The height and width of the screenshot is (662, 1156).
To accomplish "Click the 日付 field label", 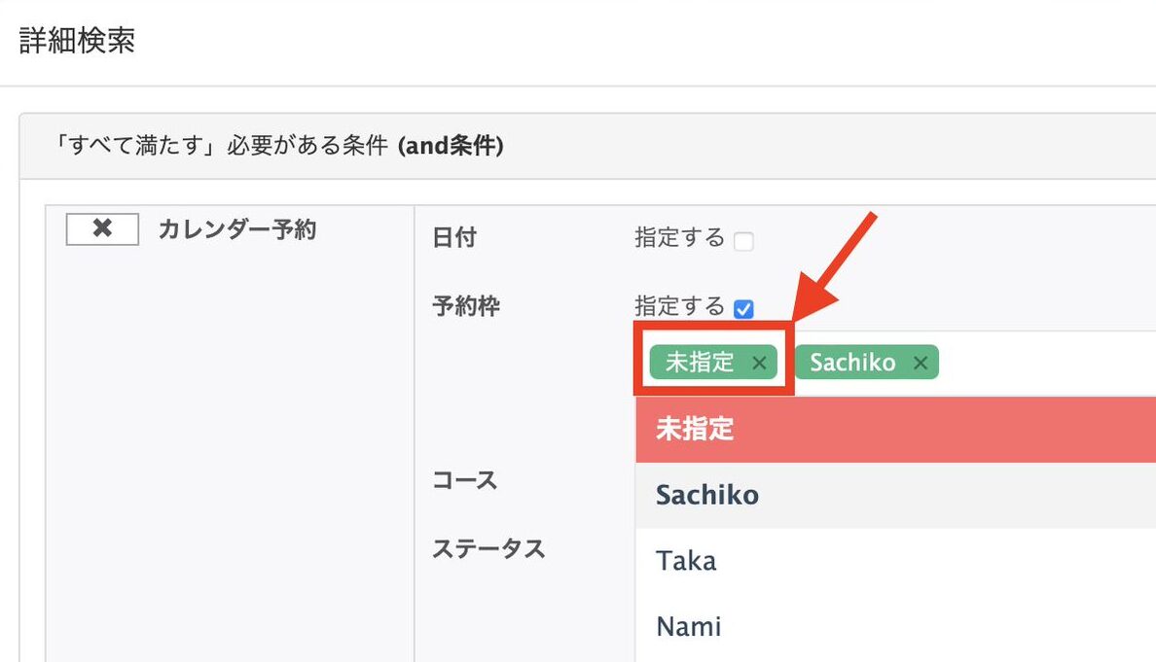I will tap(454, 237).
